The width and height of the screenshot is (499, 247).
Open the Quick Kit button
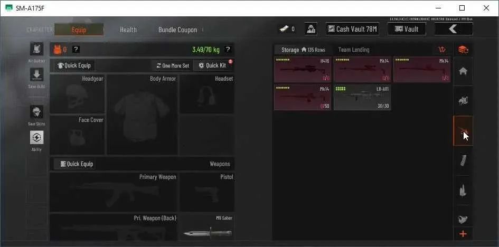point(213,65)
